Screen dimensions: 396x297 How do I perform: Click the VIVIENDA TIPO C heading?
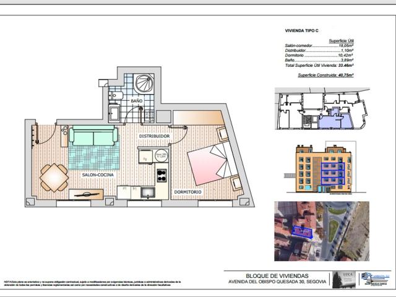point(301,30)
